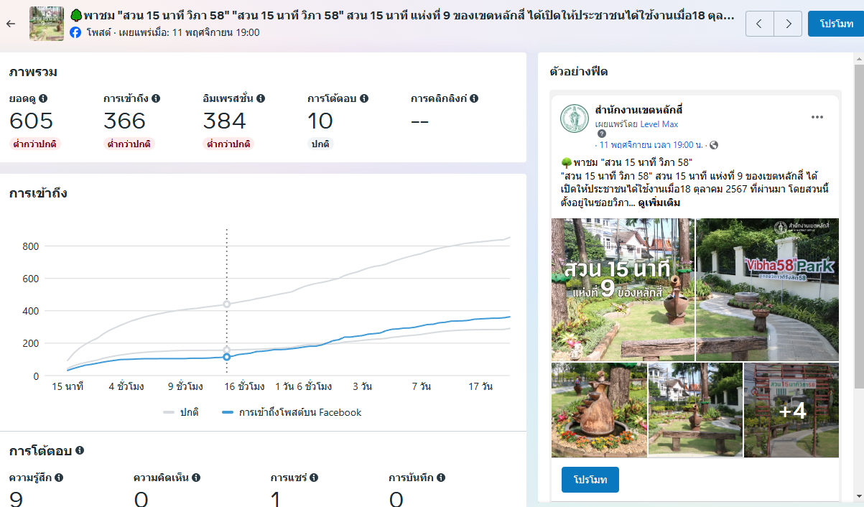This screenshot has height=507, width=864.
Task: Click info icon beside การบันทึก
Action: 441,477
